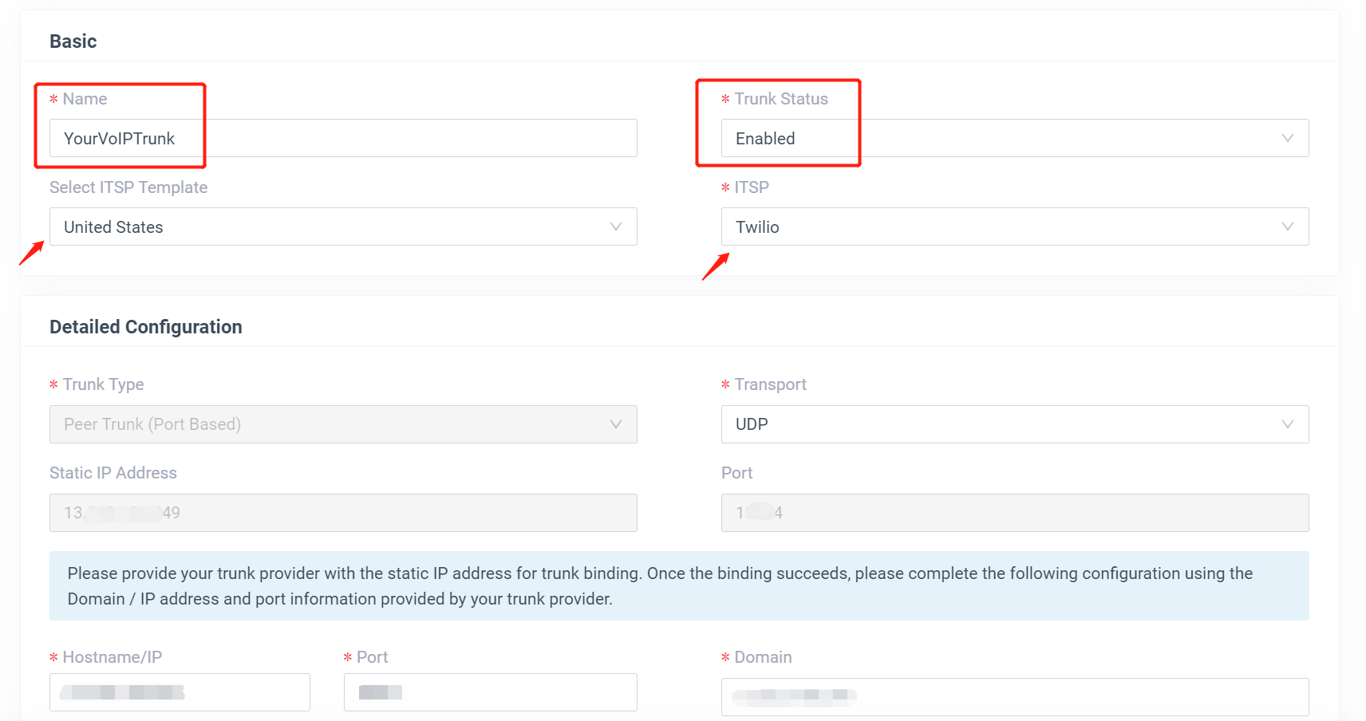Screen dimensions: 1366x721
Task: Click the Detailed Configuration heading
Action: pos(145,327)
